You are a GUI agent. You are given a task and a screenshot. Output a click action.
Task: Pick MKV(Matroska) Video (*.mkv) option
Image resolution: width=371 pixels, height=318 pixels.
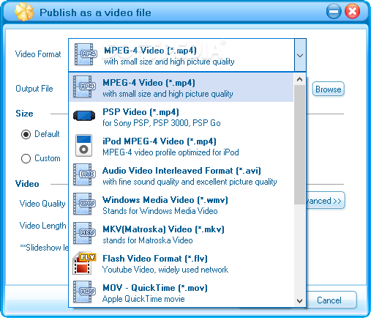point(181,234)
